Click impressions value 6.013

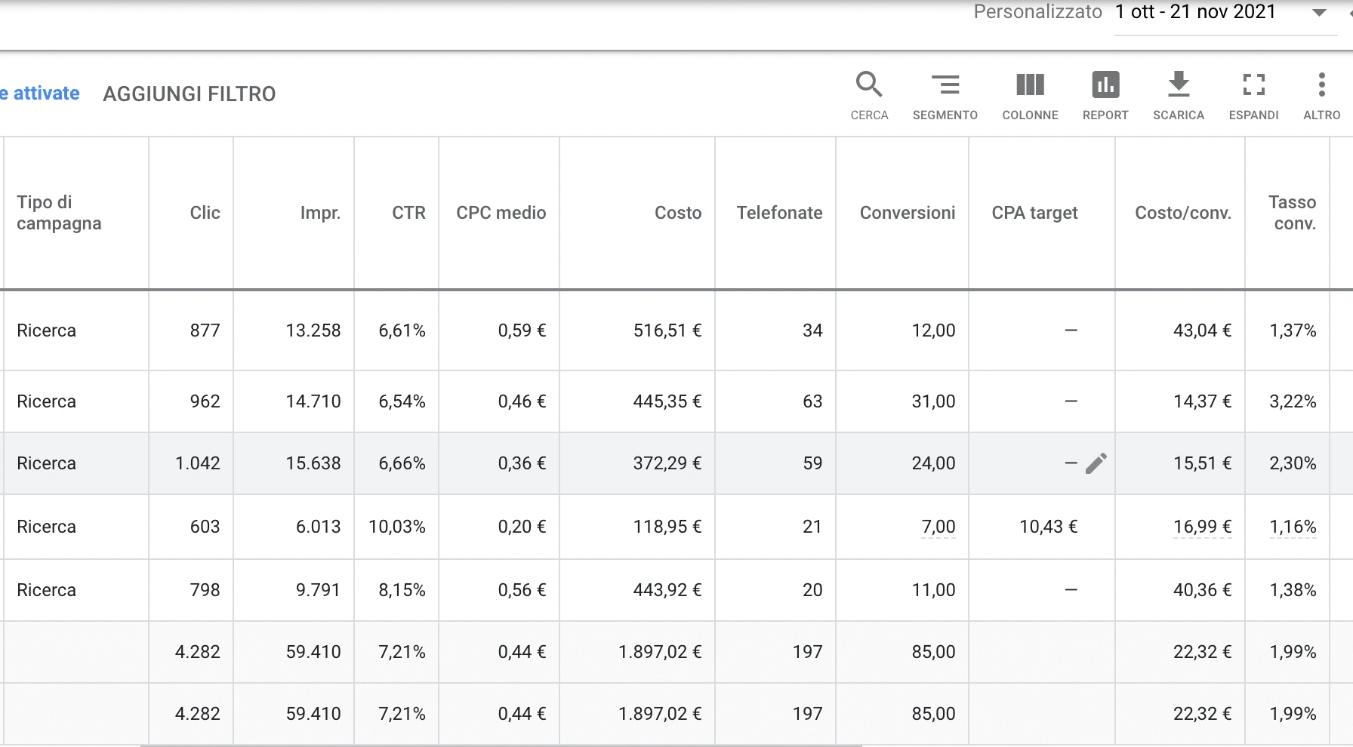point(318,527)
